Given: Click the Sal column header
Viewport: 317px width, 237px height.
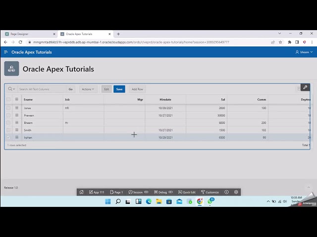Looking at the screenshot, I should point(207,99).
